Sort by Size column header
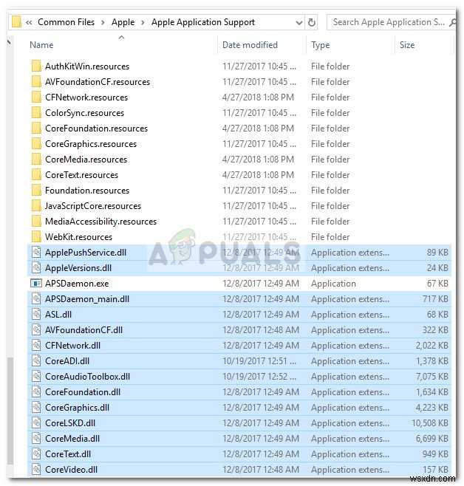Image resolution: width=464 pixels, height=486 pixels. 407,45
